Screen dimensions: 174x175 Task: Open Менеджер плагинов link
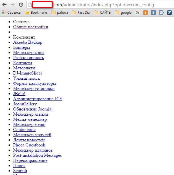[33, 150]
